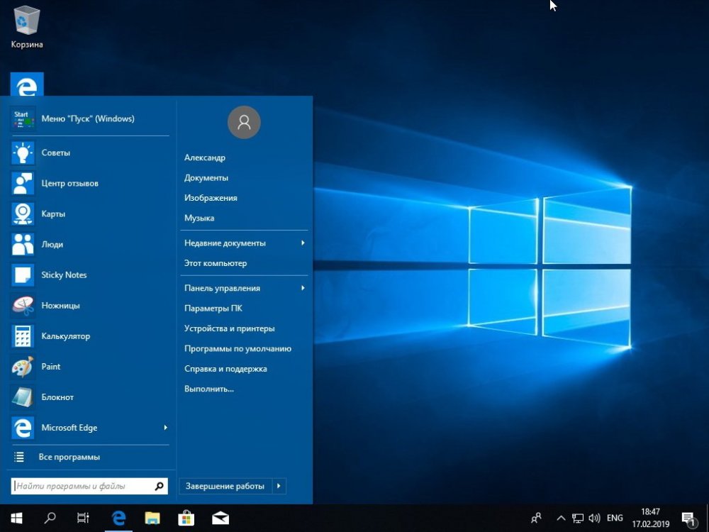Click Завершение работы button

(x=225, y=487)
